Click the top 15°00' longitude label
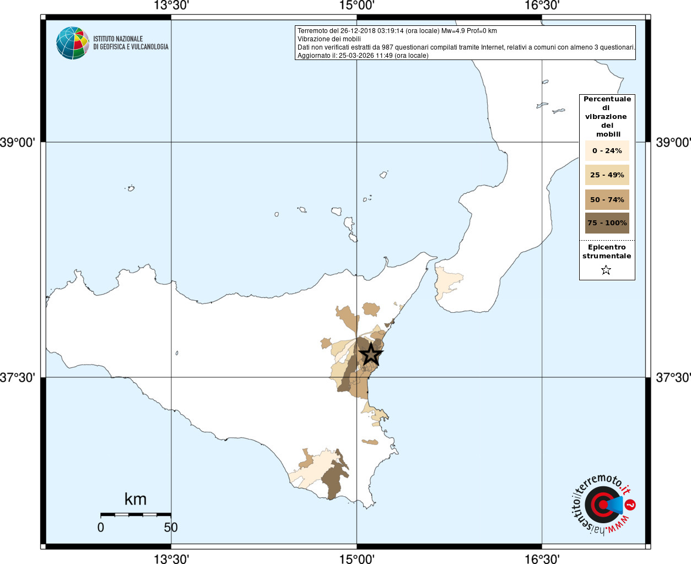Viewport: 691px width, 564px height. point(357,6)
